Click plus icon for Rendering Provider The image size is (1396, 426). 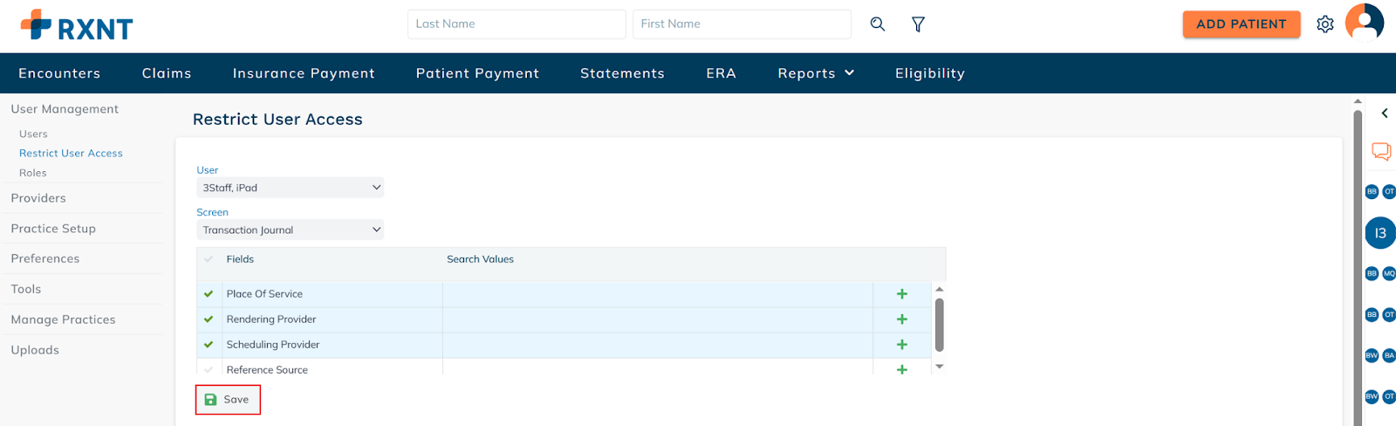[902, 319]
